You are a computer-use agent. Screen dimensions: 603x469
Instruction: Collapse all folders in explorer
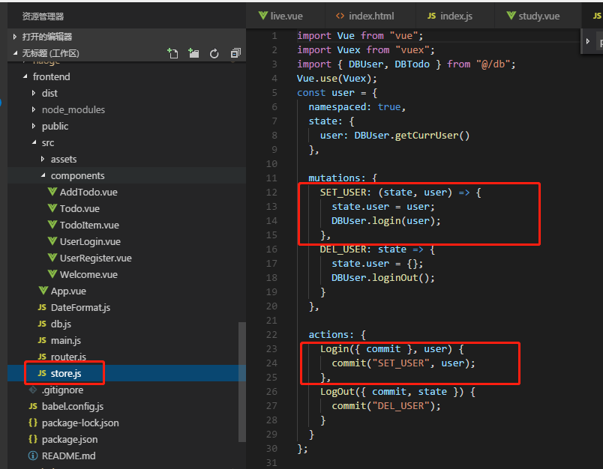click(235, 53)
